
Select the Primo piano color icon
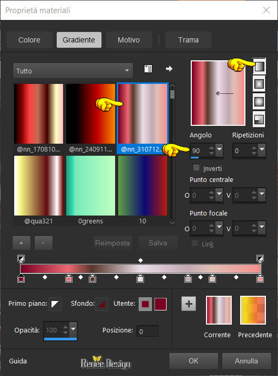pos(55,304)
